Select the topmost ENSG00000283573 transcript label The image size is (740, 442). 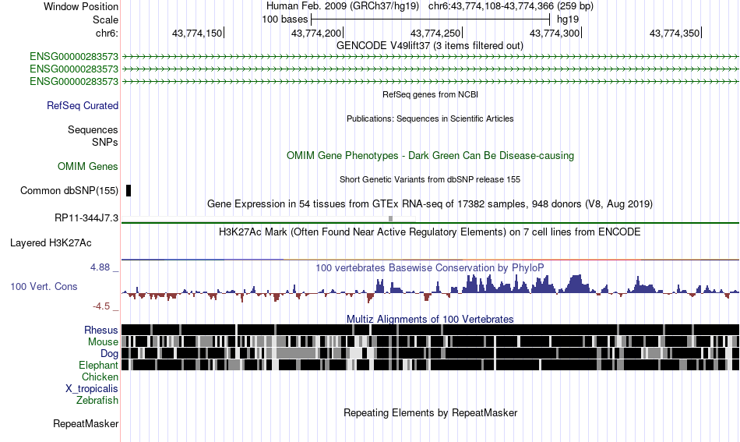74,57
